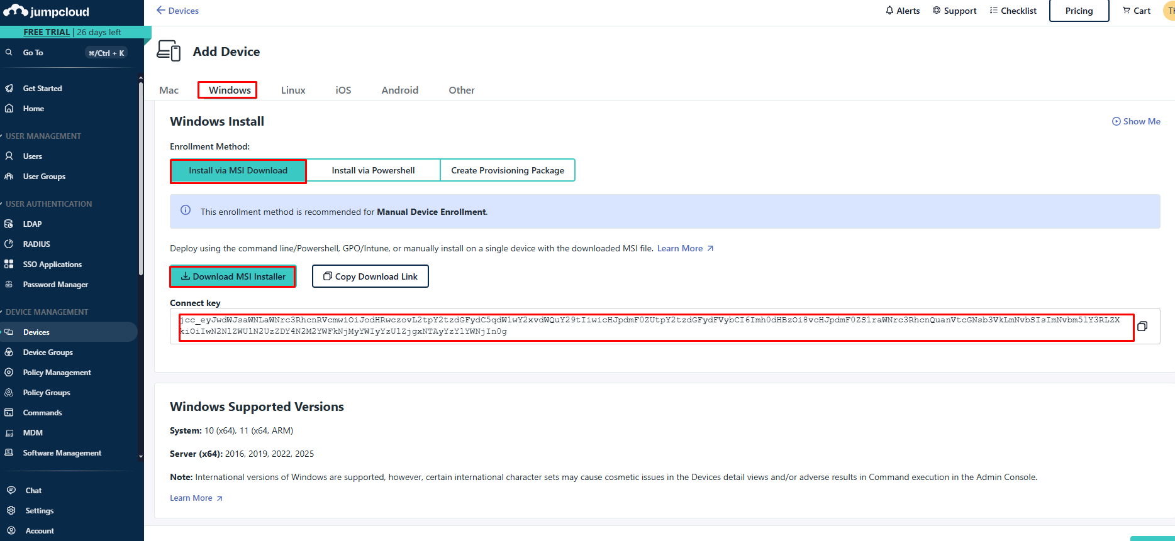Copy the connect key with copy icon
Viewport: 1175px width, 541px height.
1142,326
